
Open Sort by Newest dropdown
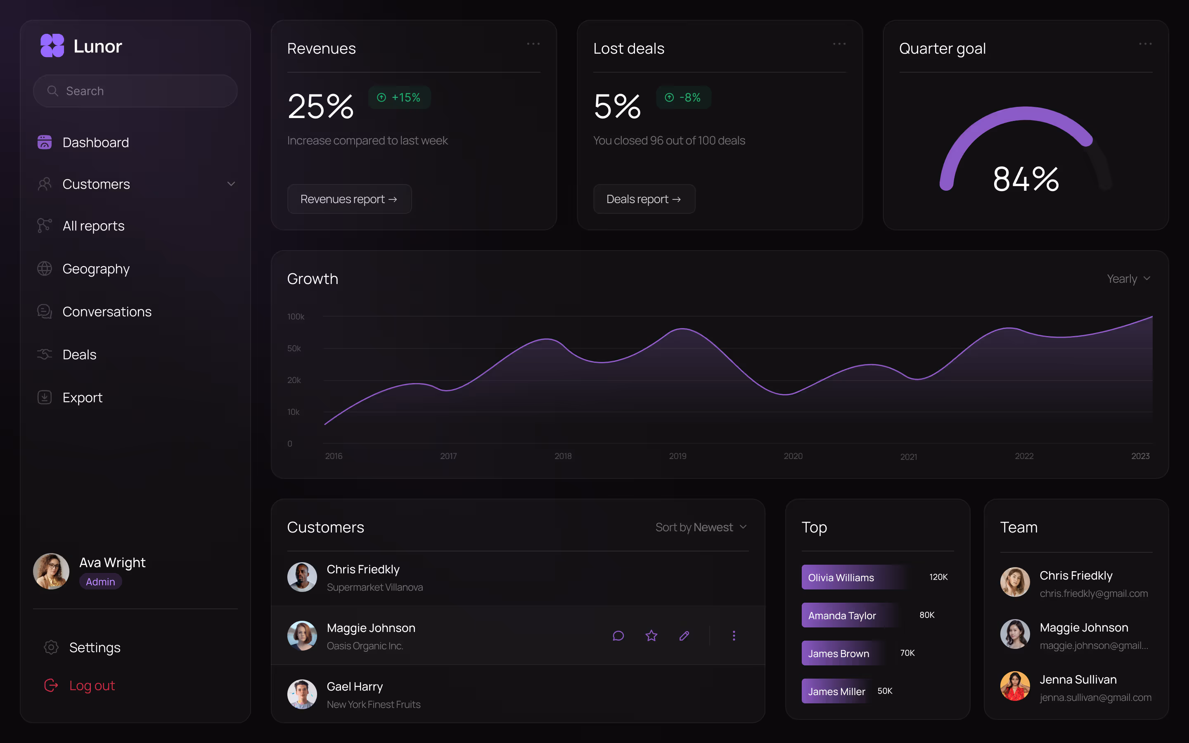(701, 527)
